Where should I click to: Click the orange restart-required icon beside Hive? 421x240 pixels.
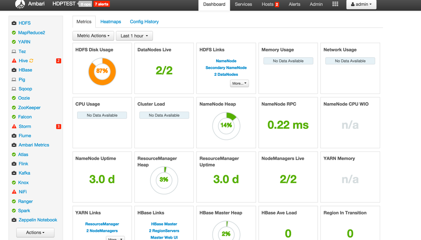(32, 61)
